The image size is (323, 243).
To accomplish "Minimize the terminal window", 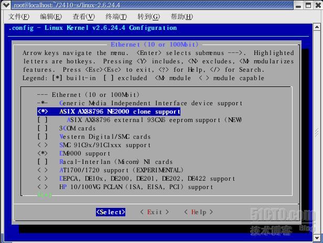I will pyautogui.click(x=298, y=5).
